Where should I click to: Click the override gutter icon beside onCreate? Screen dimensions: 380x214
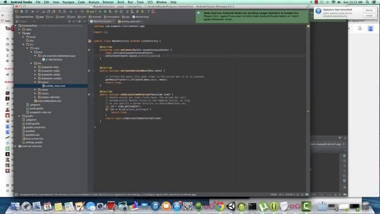click(x=89, y=50)
